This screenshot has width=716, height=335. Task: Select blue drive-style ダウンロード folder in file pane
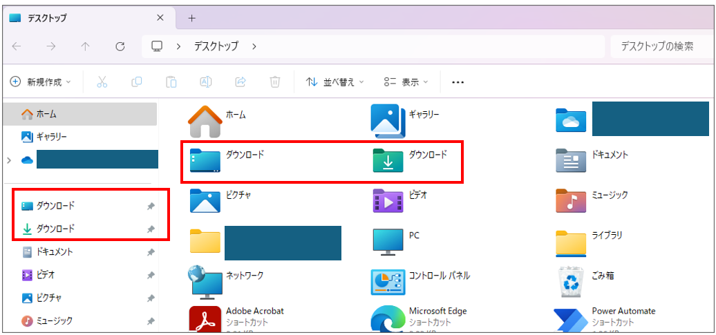(227, 160)
